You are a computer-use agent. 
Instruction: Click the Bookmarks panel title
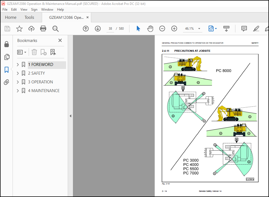point(27,41)
